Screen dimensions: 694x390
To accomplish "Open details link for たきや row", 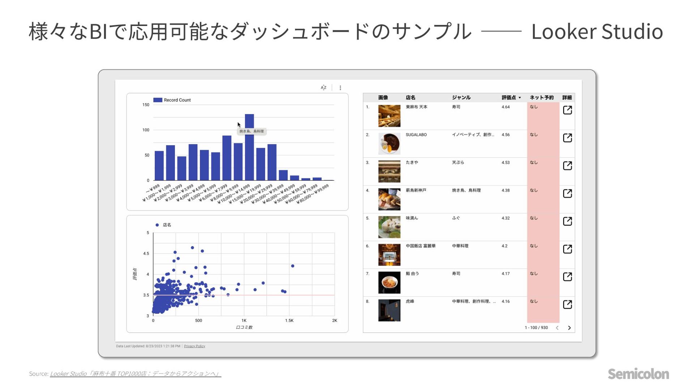I will tap(567, 166).
